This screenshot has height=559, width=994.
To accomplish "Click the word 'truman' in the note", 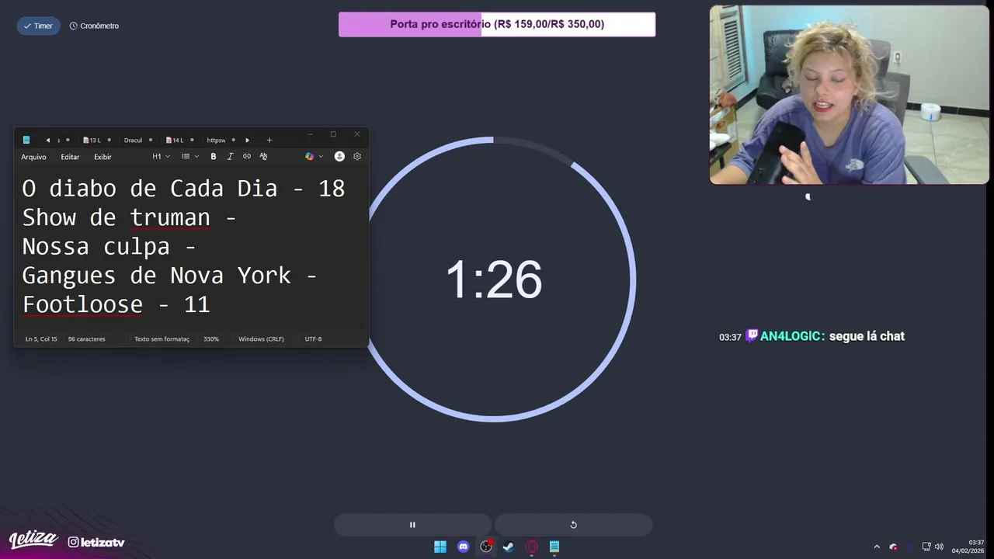I will point(170,218).
